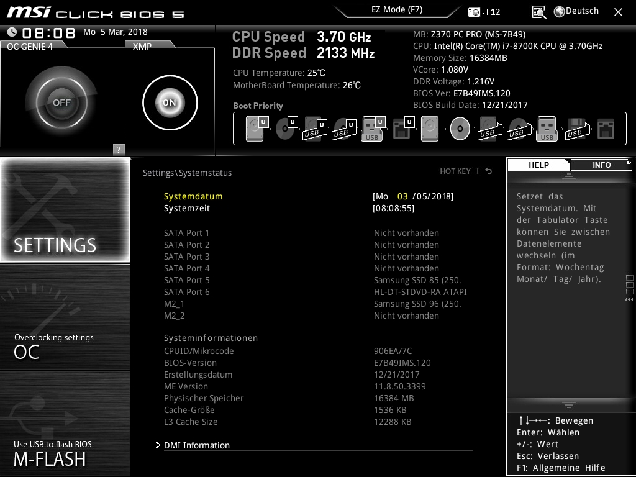
Task: Collapse the help side panel arrows
Action: [629, 300]
